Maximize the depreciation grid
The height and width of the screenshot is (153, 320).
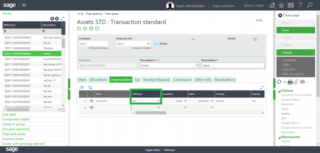point(262,87)
